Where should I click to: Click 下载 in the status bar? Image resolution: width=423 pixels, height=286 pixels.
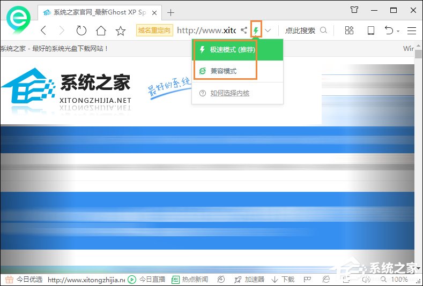tap(283, 280)
